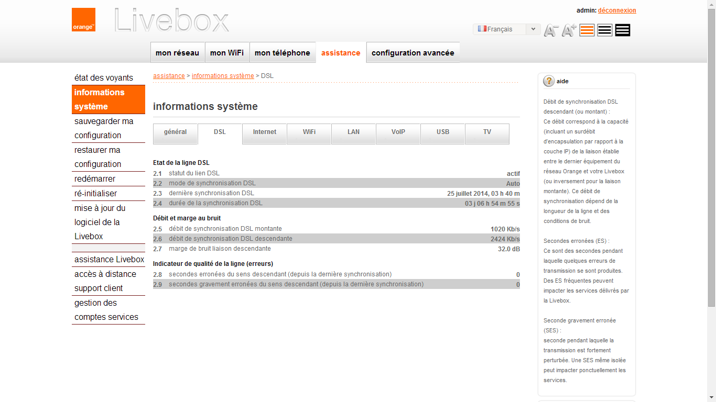
Task: View the TV tab
Action: coord(487,133)
